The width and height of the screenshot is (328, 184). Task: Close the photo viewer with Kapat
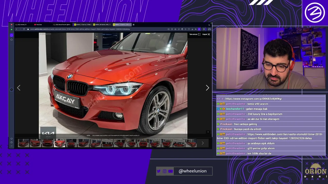tap(206, 34)
